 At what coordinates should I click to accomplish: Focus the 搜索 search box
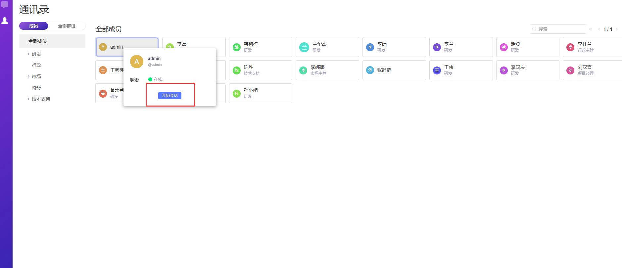pos(558,29)
